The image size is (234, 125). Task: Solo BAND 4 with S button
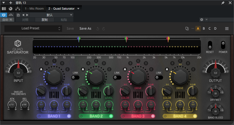click(165, 116)
